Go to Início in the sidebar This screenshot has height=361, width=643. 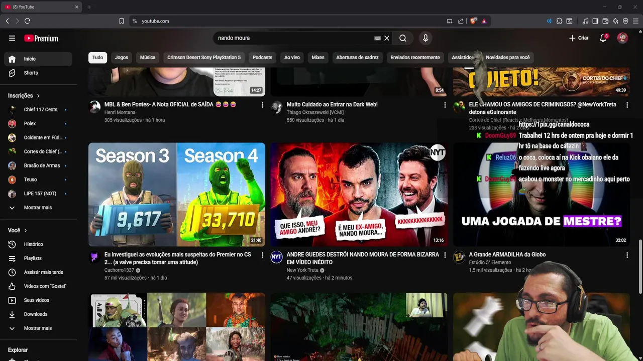point(38,59)
